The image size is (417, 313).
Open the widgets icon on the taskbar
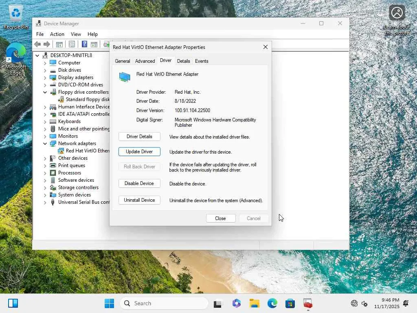(13, 303)
